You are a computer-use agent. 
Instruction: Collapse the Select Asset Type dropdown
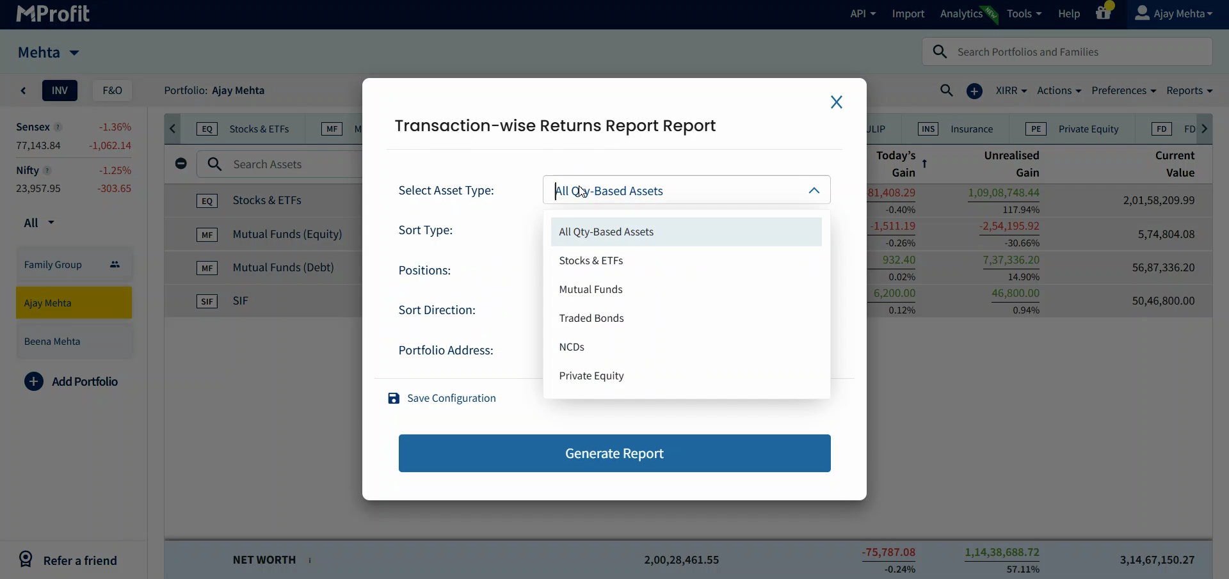[x=814, y=191]
